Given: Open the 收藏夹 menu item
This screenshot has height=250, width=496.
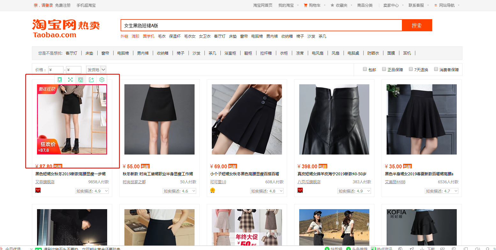Looking at the screenshot, I should point(342,5).
